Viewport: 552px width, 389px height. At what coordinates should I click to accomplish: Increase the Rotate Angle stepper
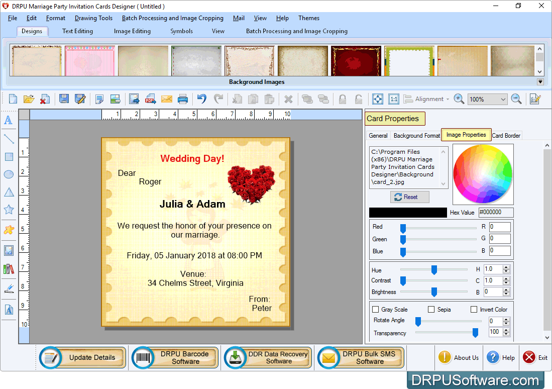506,319
